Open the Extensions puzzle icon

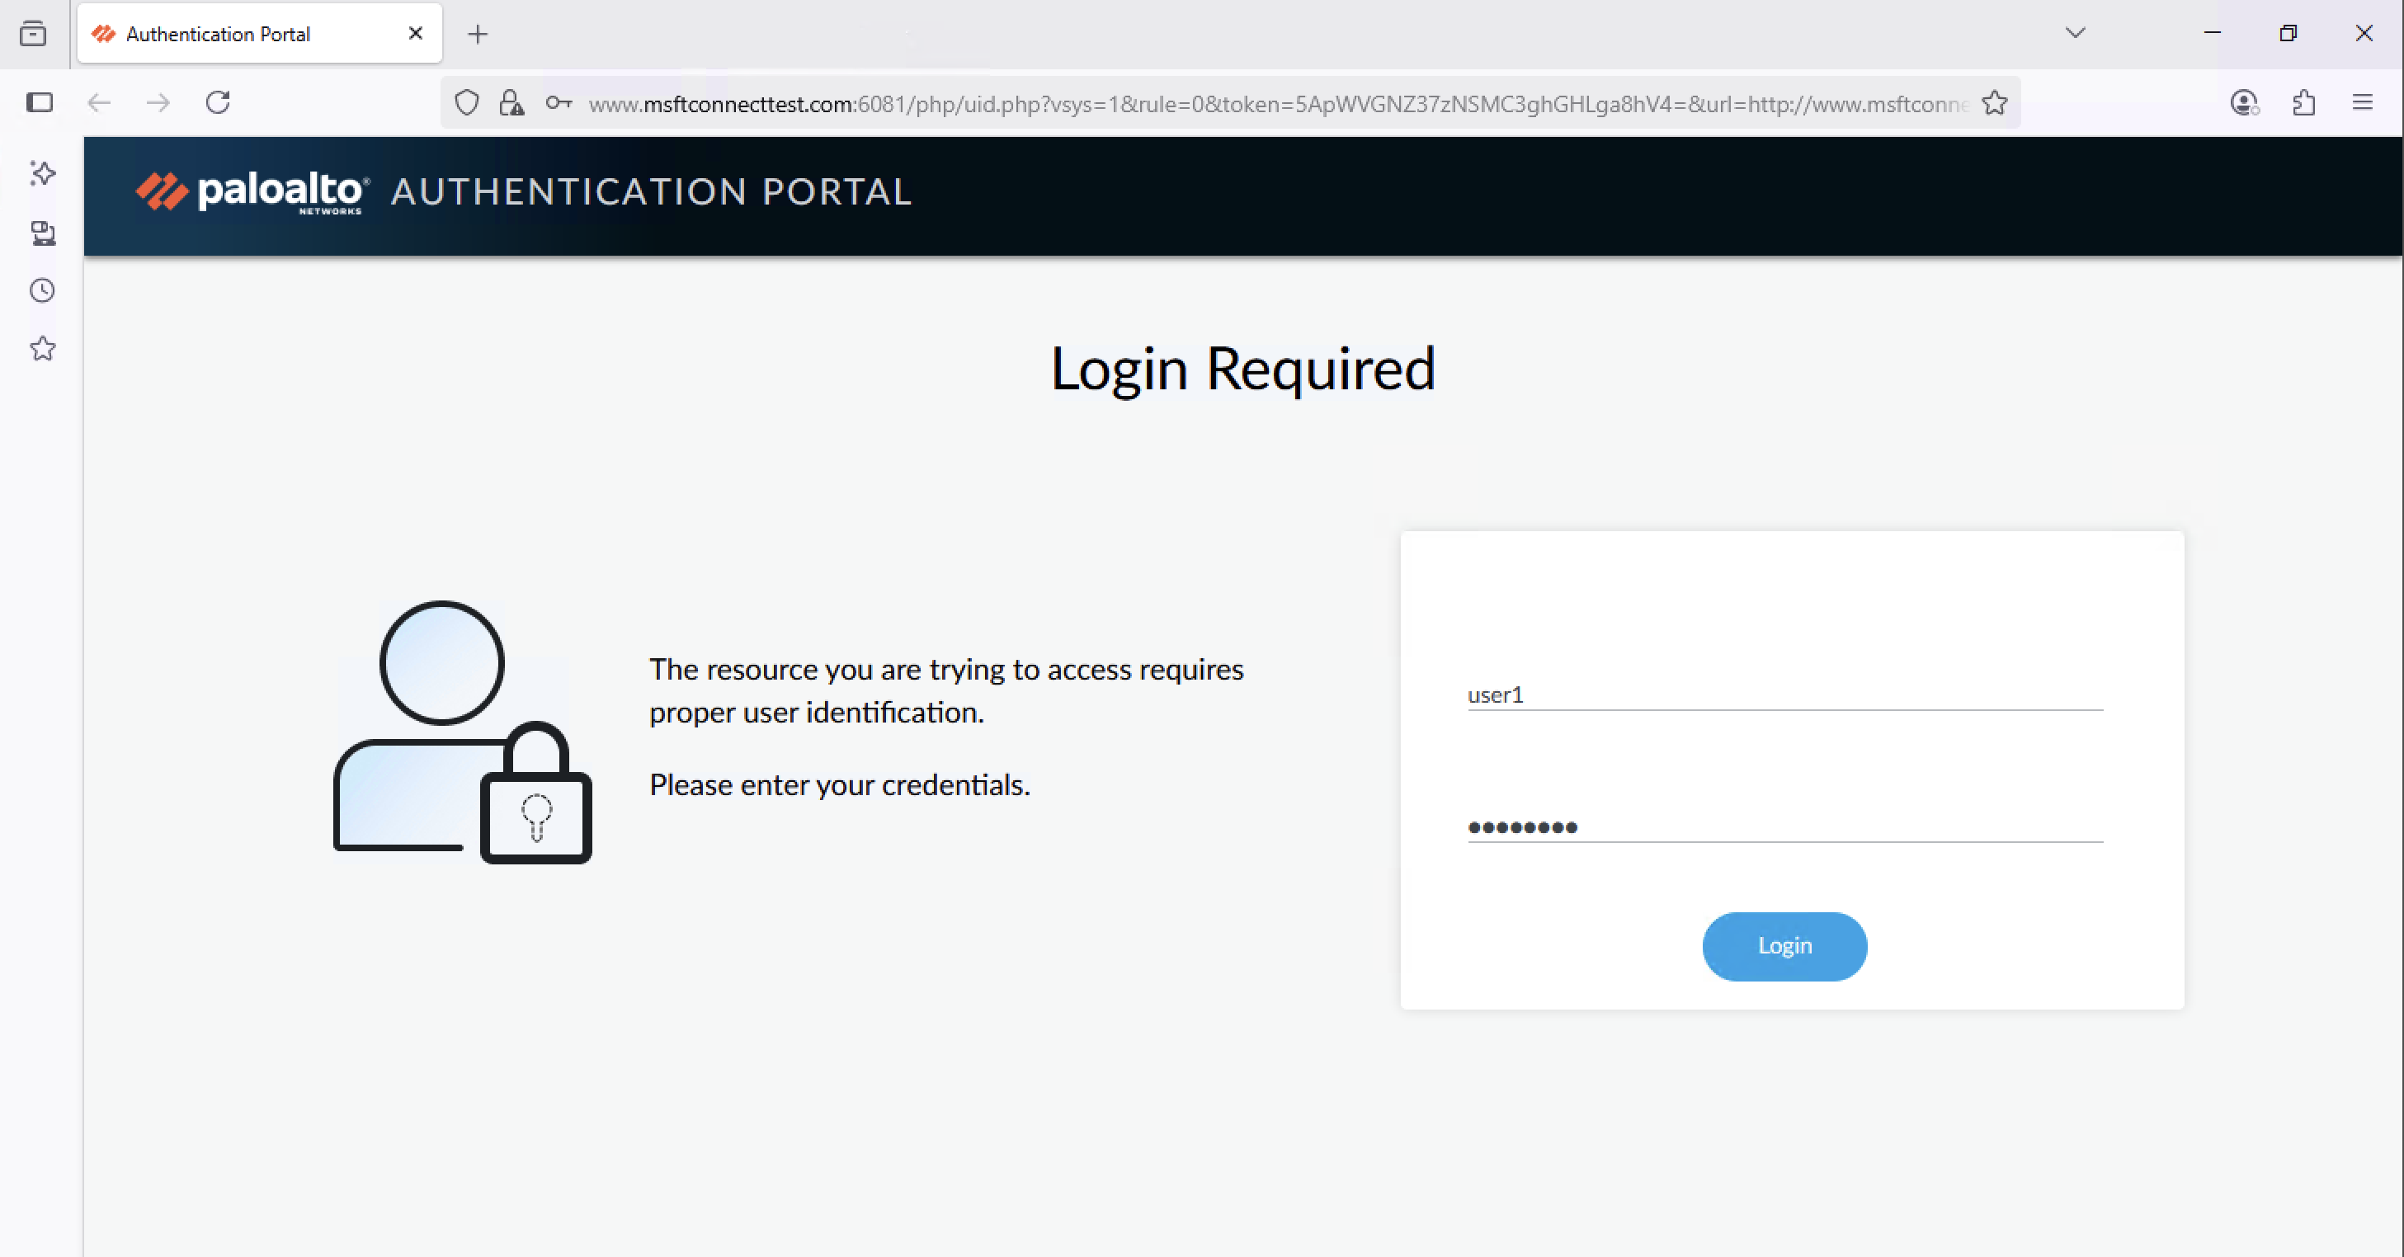click(2303, 102)
